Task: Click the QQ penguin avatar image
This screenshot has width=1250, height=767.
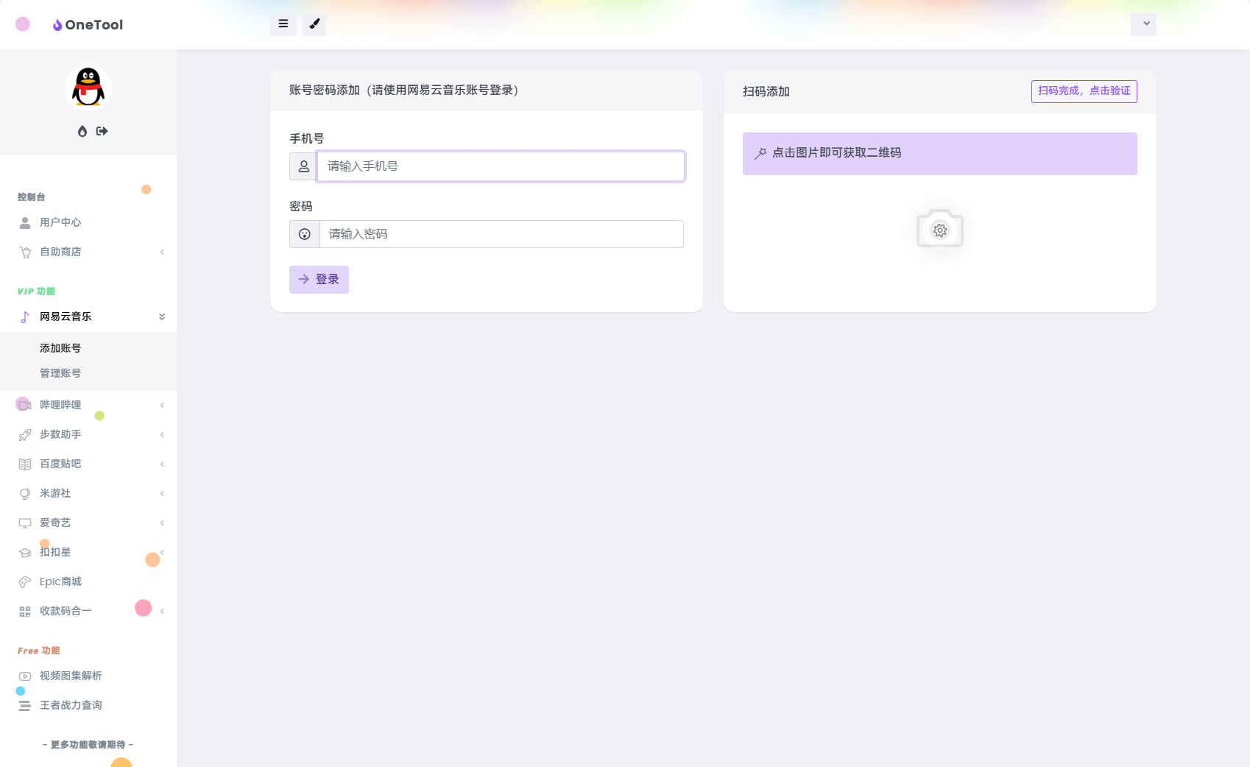Action: point(88,88)
